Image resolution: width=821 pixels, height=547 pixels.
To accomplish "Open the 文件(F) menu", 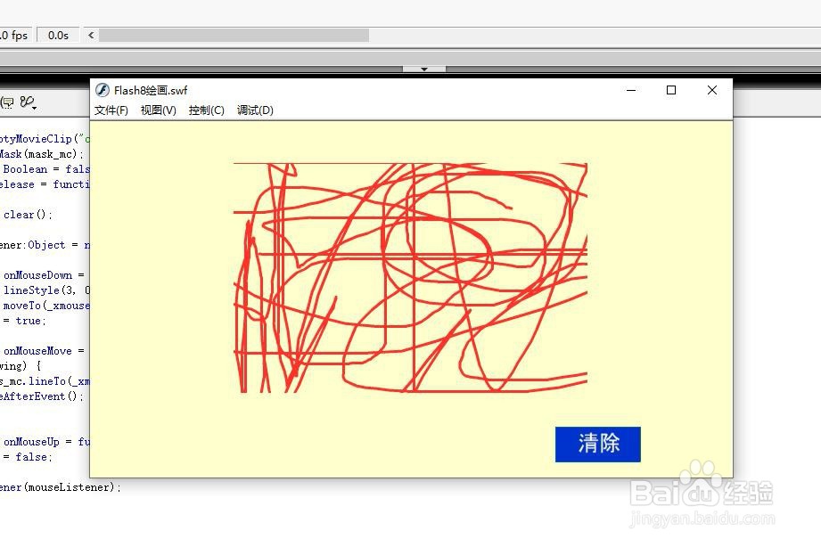I will click(111, 110).
